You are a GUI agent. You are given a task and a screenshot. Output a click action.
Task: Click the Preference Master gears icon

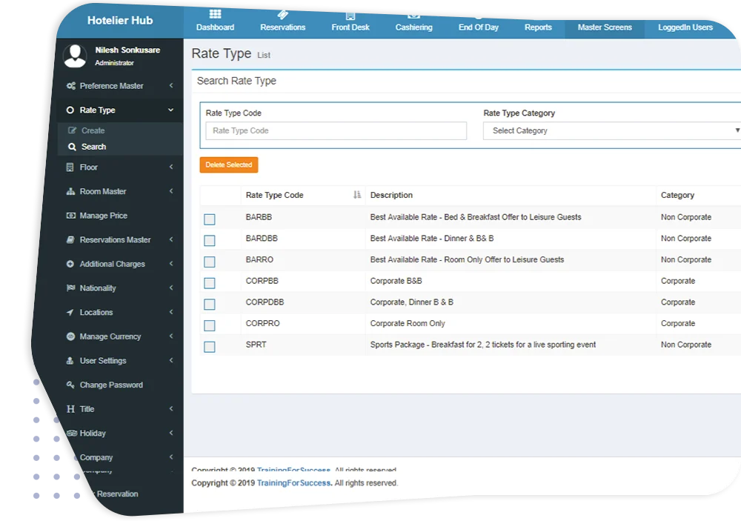71,85
